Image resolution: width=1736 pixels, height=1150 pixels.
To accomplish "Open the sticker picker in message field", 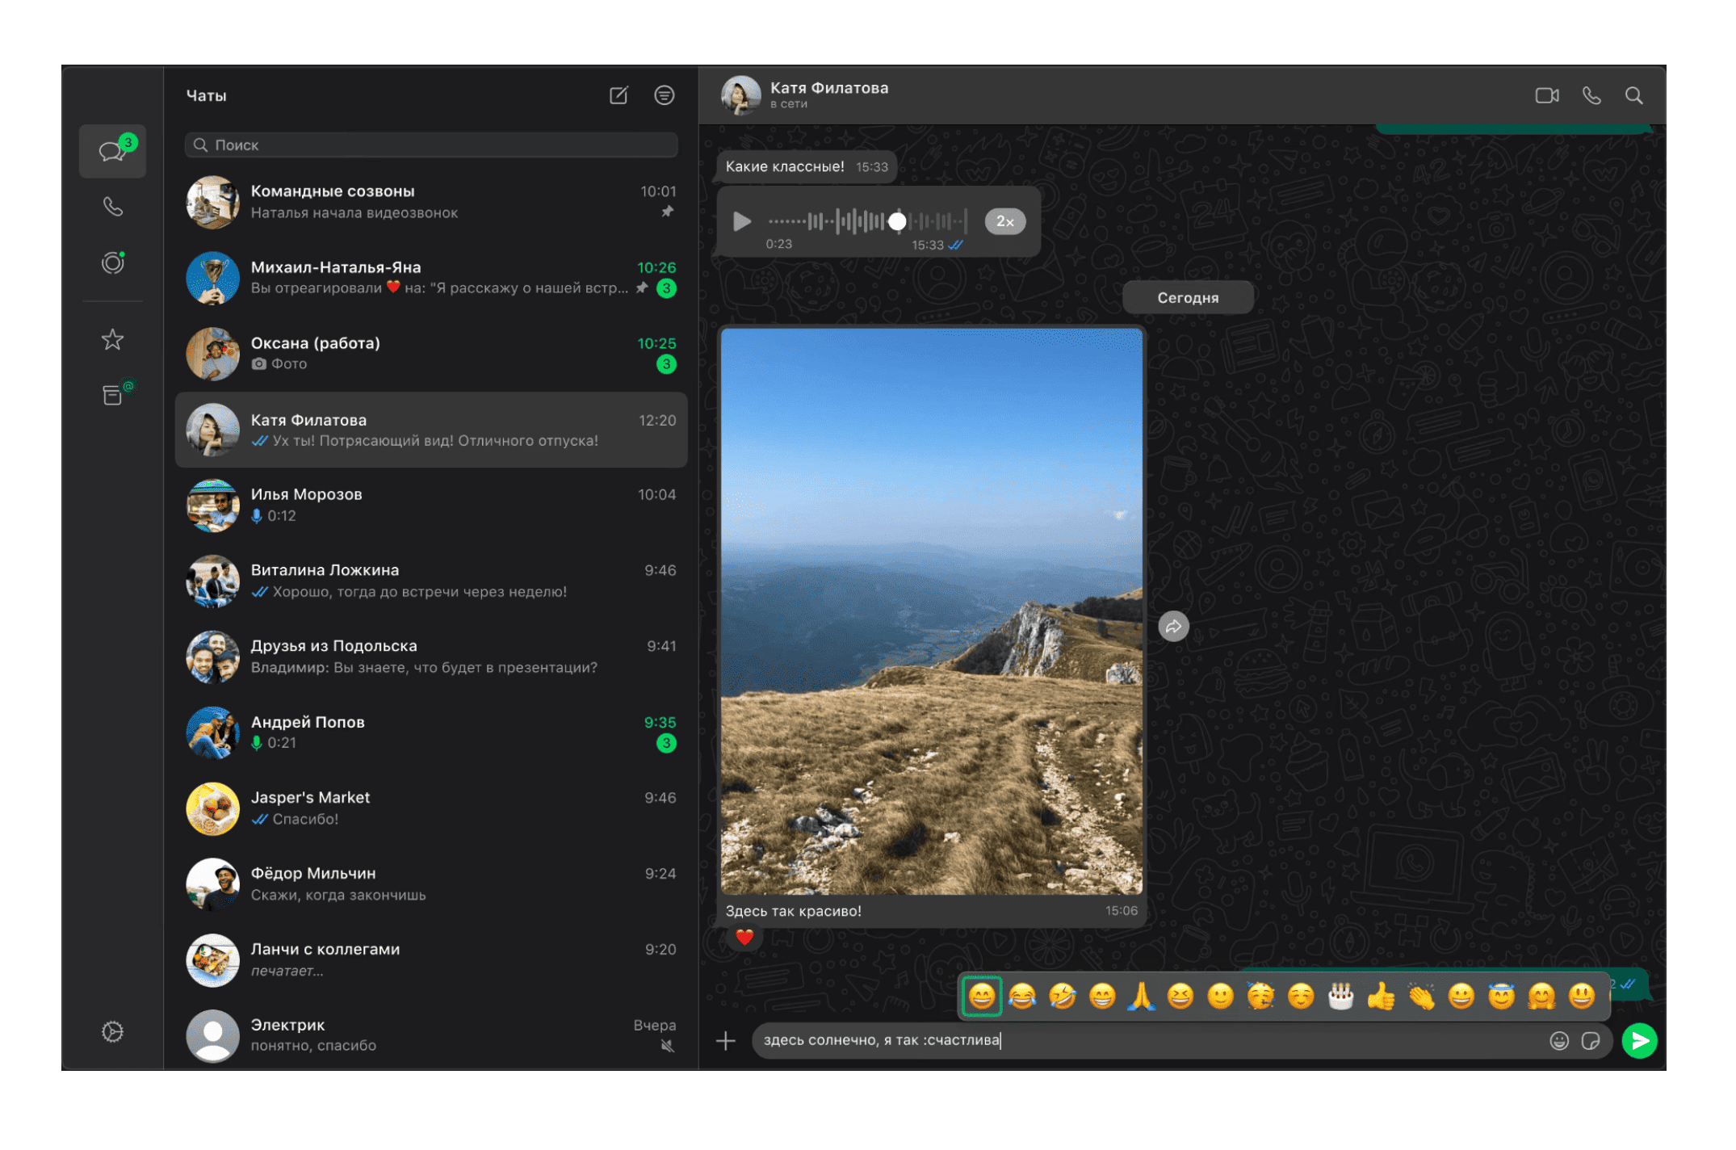I will (1590, 1040).
